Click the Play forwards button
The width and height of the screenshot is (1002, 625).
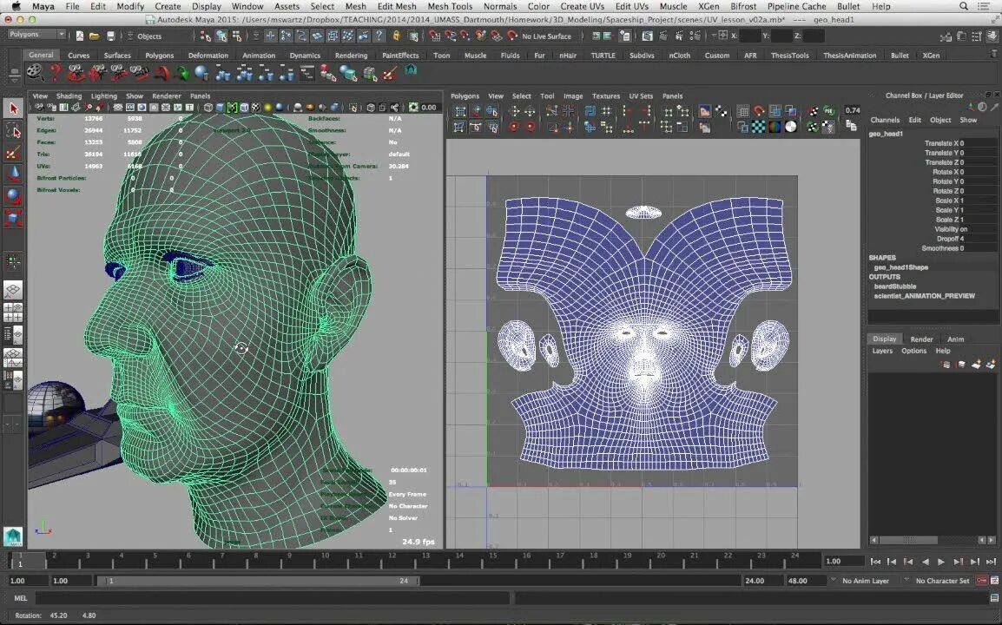click(x=941, y=562)
